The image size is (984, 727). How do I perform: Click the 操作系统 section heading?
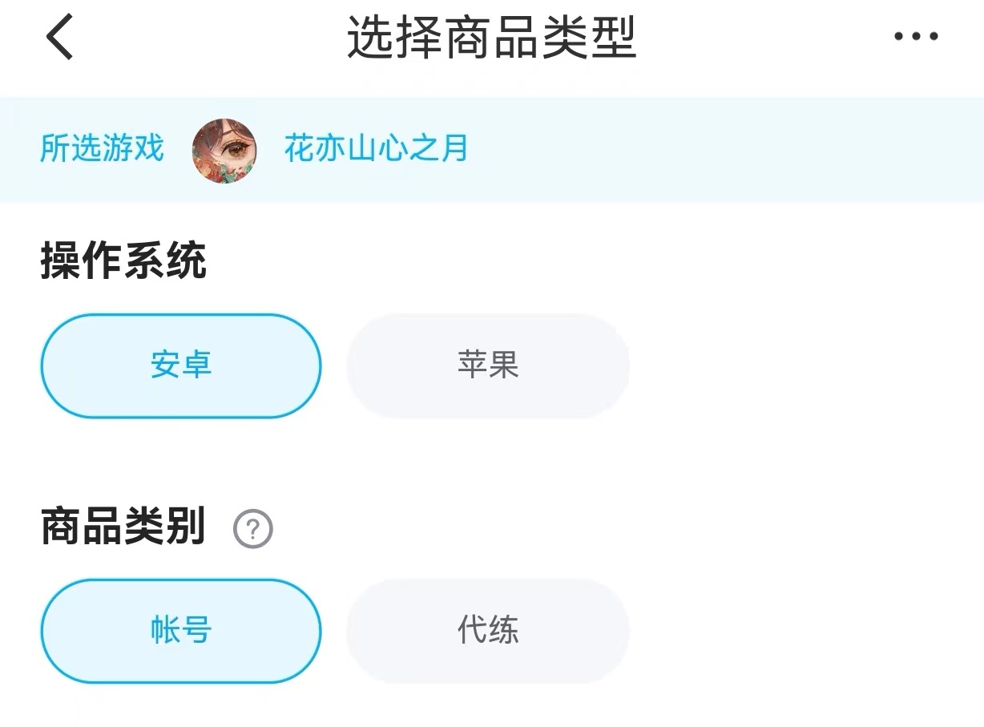(x=123, y=262)
